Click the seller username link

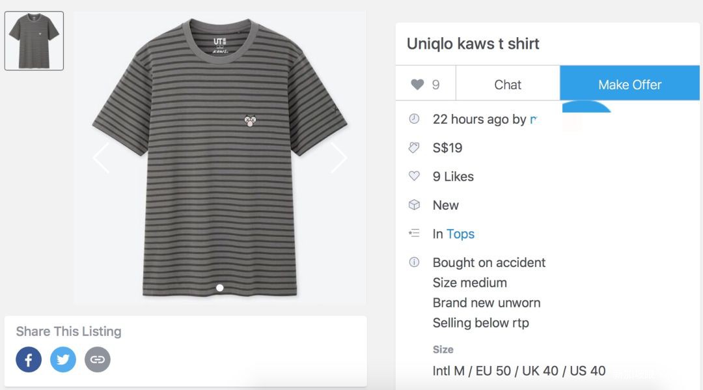[x=533, y=119]
